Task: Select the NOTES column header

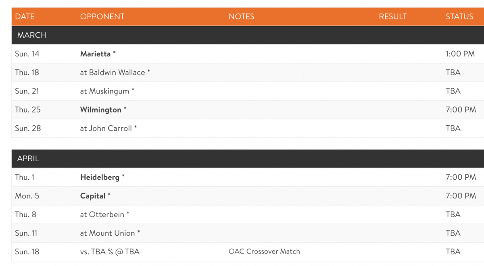Action: [242, 17]
